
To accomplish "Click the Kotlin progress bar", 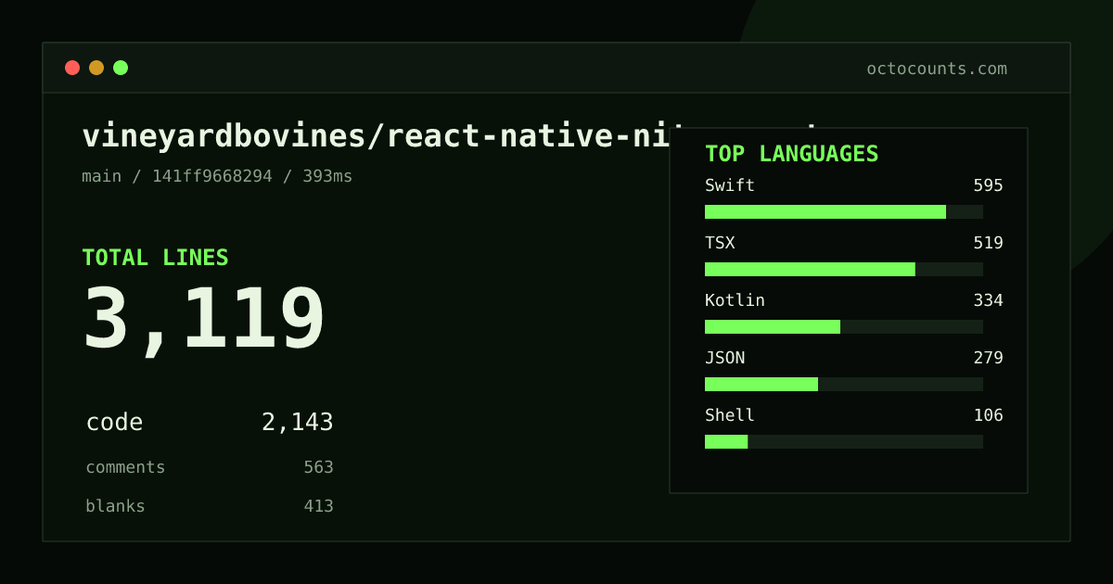I will coord(844,327).
